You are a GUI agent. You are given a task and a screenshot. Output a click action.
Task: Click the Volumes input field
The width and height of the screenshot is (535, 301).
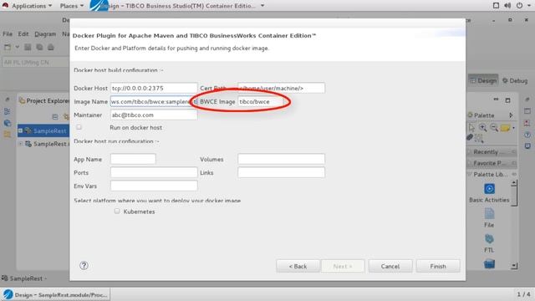pyautogui.click(x=281, y=159)
